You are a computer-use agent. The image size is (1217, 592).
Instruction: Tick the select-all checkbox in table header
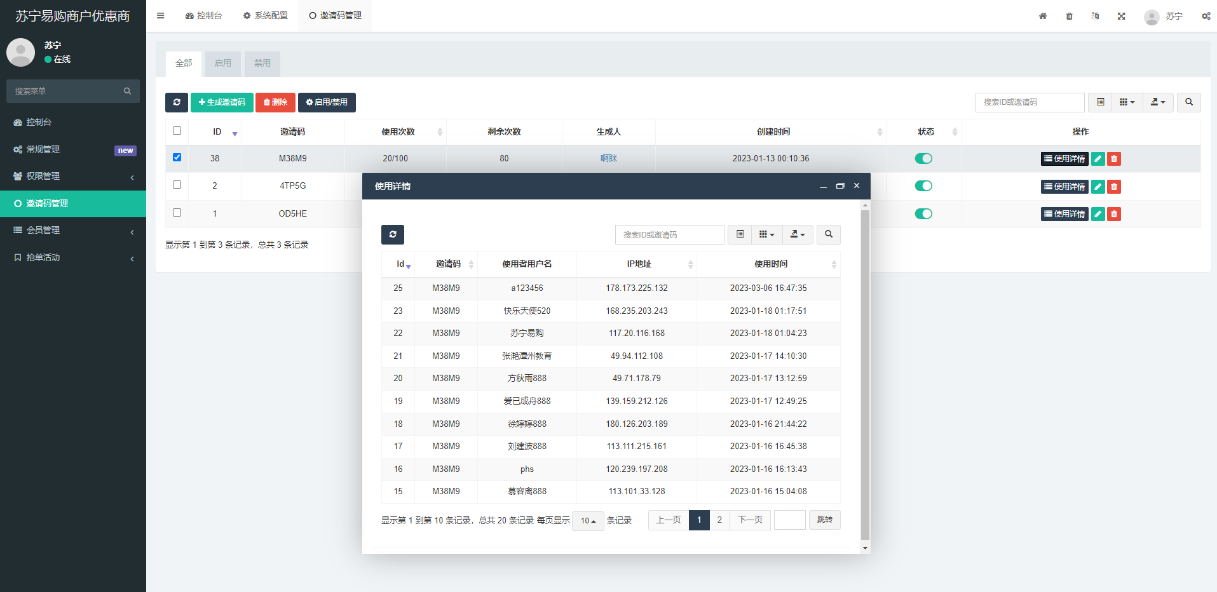click(177, 131)
